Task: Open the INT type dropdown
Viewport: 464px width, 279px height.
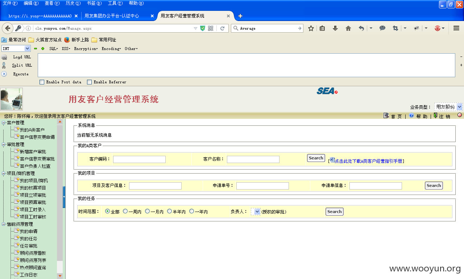Action: 16,49
